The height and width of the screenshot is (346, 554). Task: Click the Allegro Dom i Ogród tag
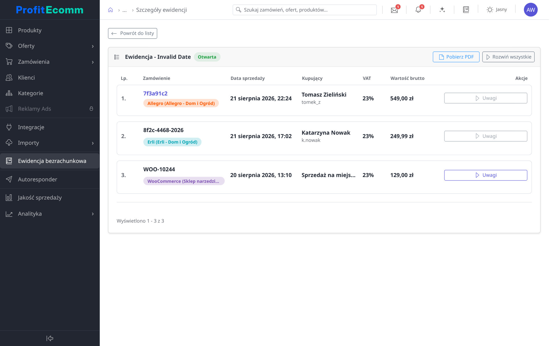181,103
